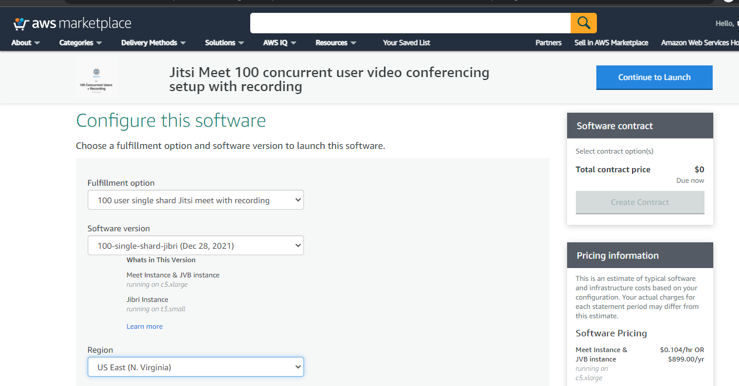
Task: Open the About dropdown menu
Action: pos(26,43)
